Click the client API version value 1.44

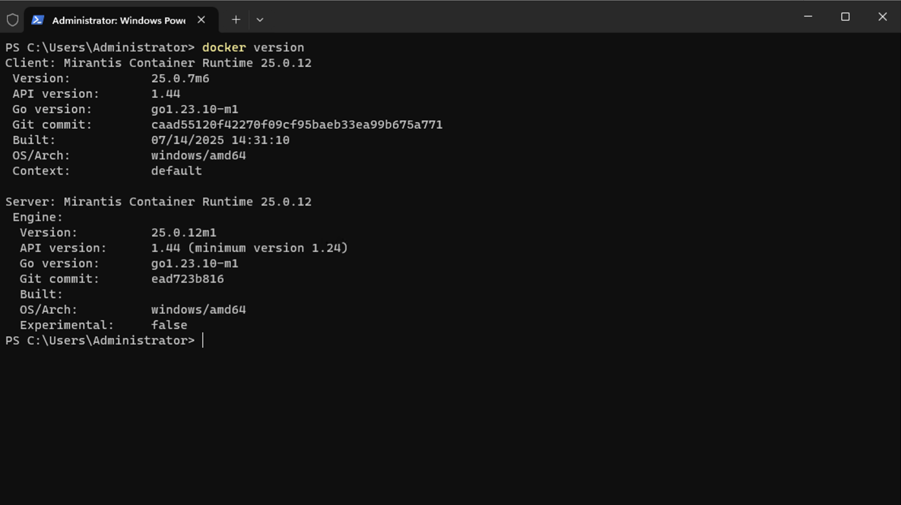[x=166, y=94]
